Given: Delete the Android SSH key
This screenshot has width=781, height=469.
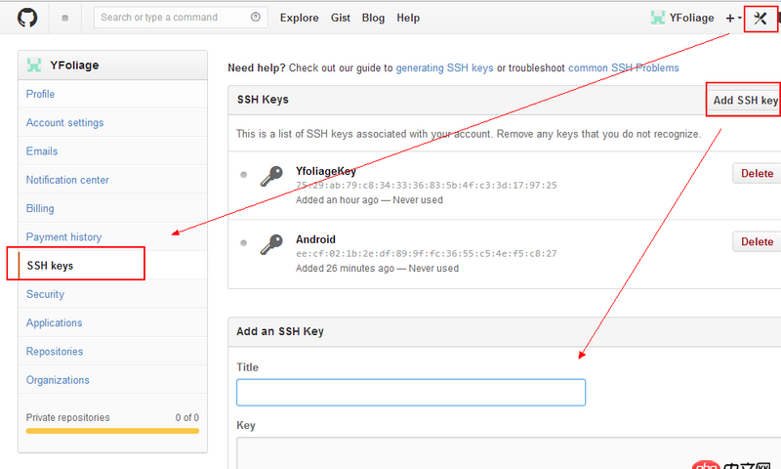Looking at the screenshot, I should click(757, 242).
